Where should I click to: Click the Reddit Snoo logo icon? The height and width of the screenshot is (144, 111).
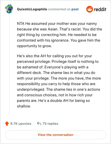pyautogui.click(x=89, y=9)
